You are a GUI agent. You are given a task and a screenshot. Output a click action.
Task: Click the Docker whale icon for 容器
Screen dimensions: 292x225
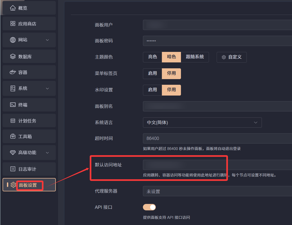click(x=13, y=72)
